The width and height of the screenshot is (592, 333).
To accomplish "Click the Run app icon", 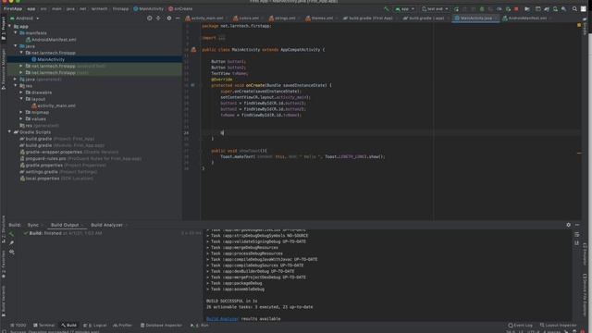I will (x=456, y=8).
